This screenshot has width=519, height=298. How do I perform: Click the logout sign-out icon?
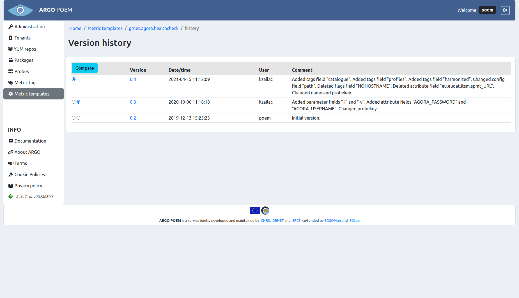[x=505, y=10]
